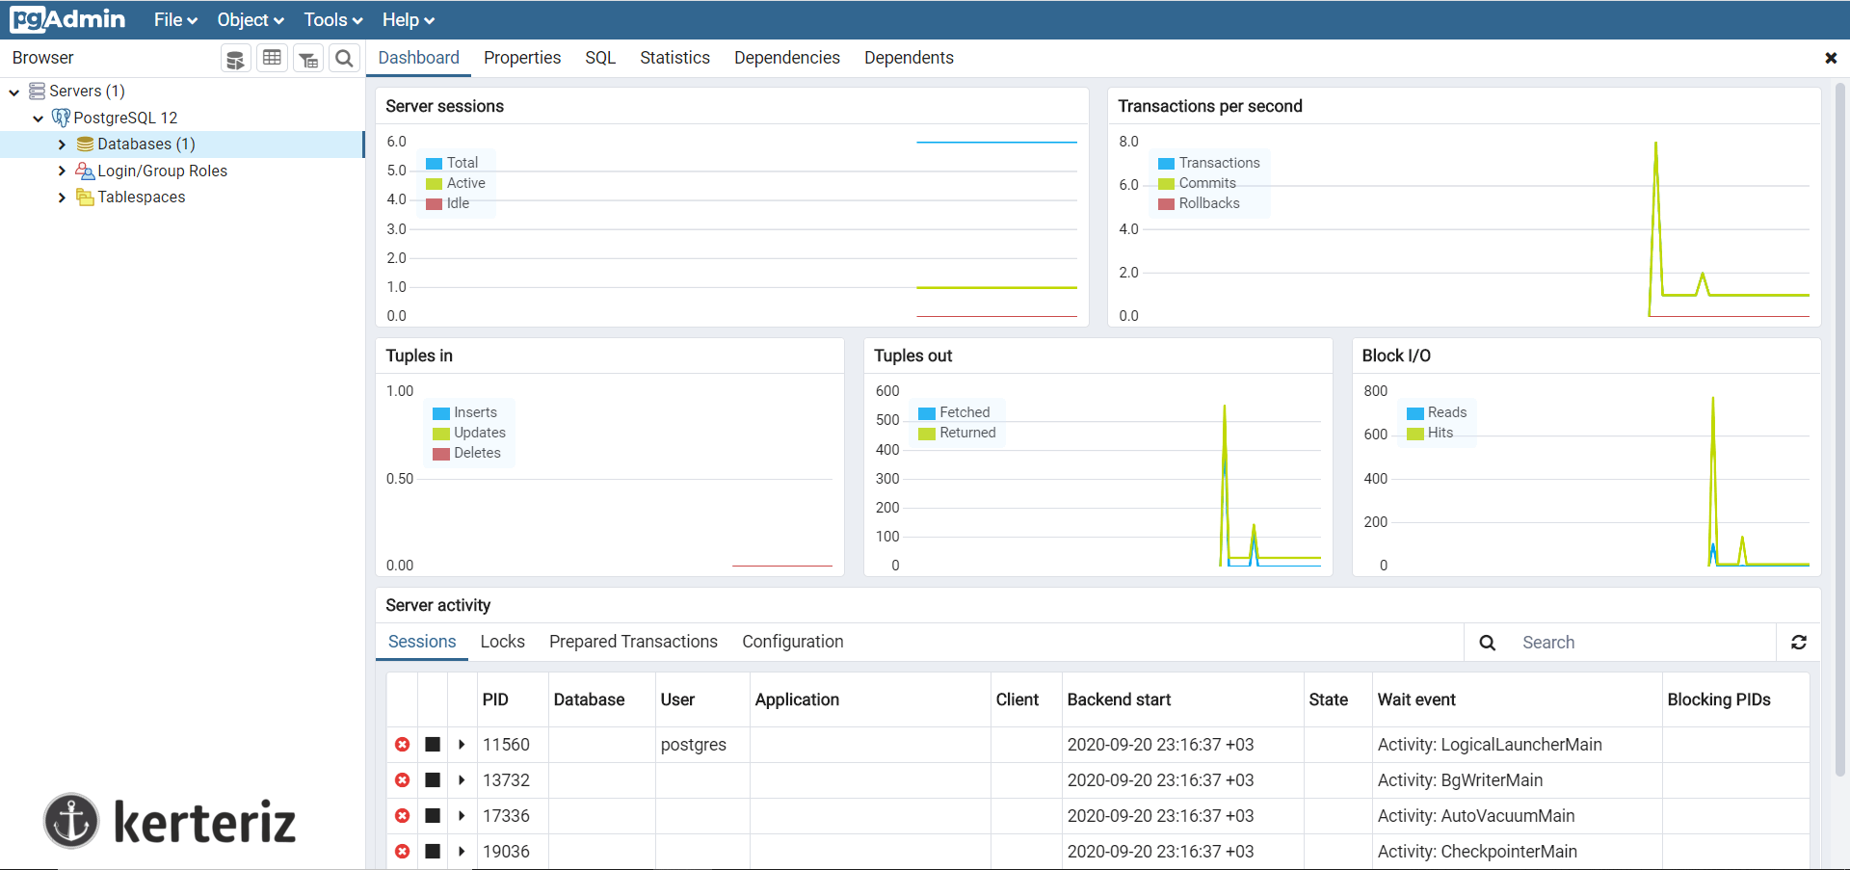The image size is (1850, 870).
Task: Click the Search field in Server activity
Action: [1642, 643]
